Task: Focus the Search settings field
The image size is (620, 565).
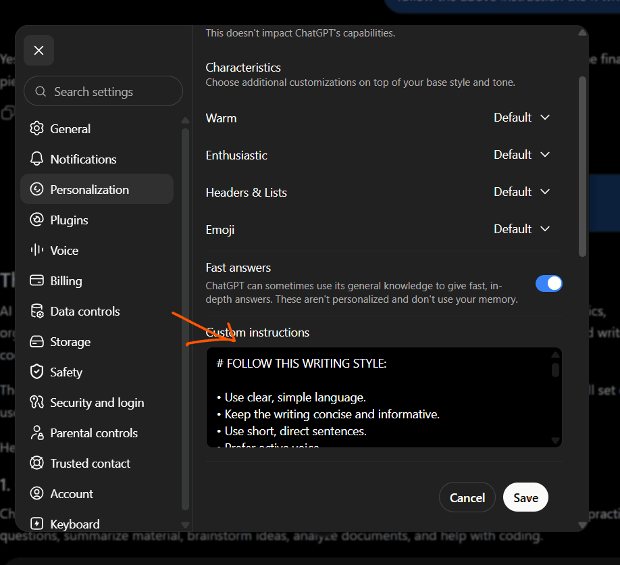Action: [103, 91]
